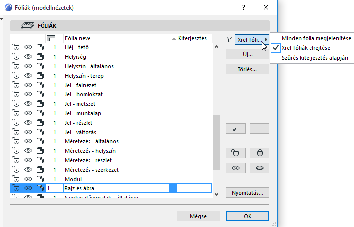Click the solid/wireframe icon of Modul layer
Image resolution: width=354 pixels, height=227 pixels.
(x=40, y=179)
